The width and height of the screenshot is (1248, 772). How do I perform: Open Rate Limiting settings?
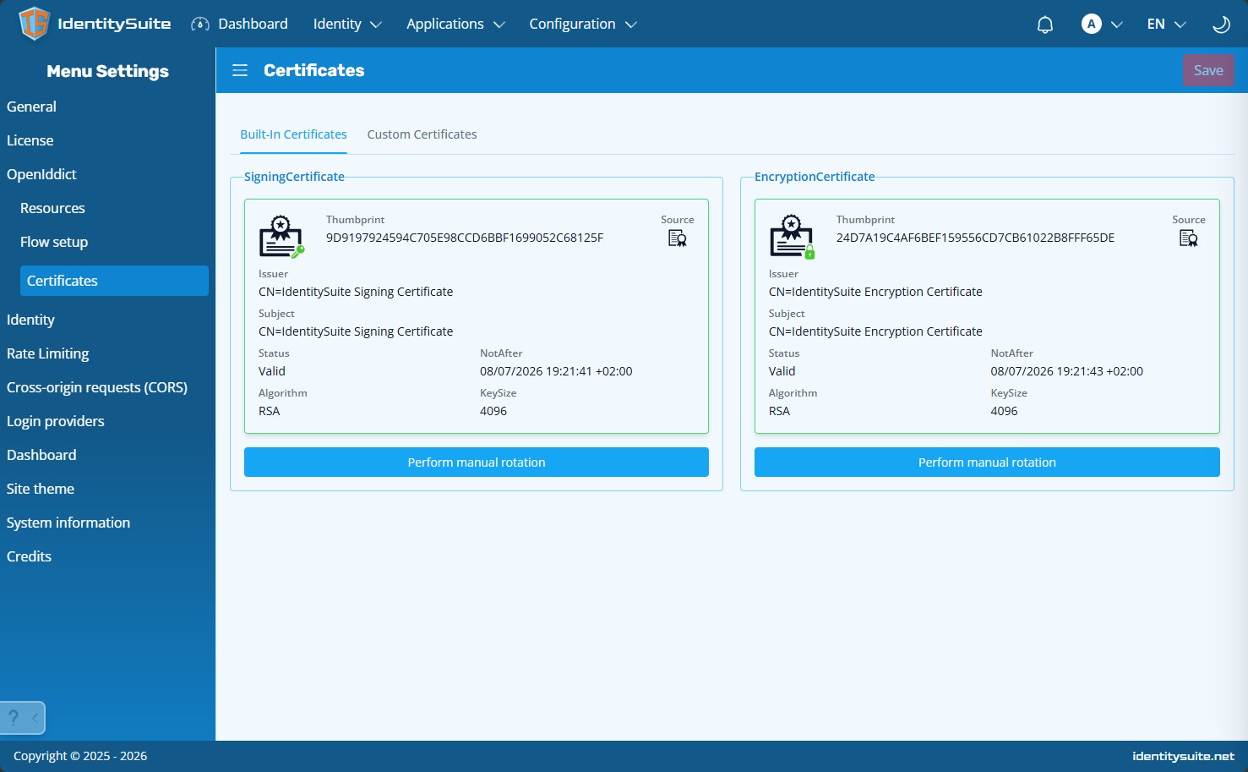click(x=47, y=353)
